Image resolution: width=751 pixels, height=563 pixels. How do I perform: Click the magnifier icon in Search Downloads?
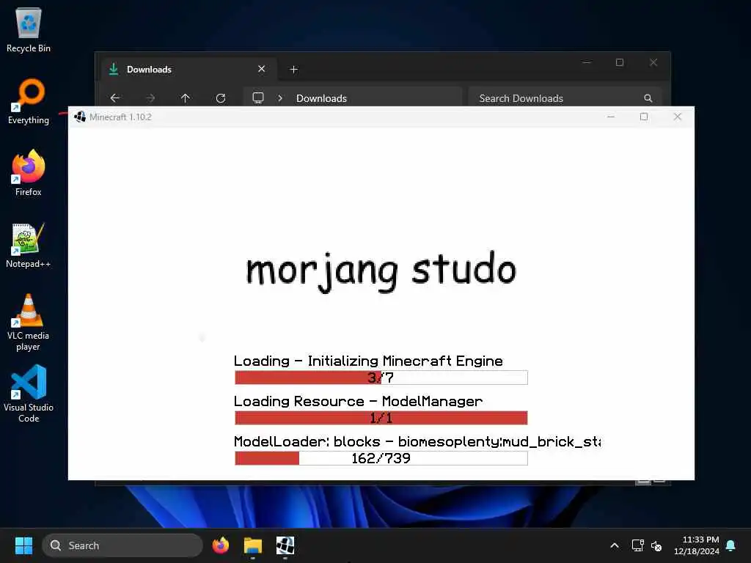coord(648,98)
